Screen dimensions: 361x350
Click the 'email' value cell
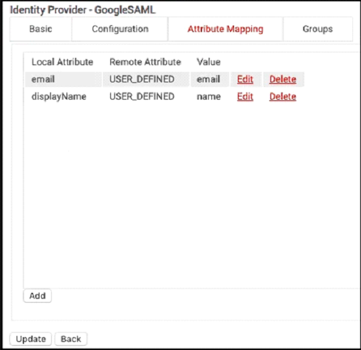[x=209, y=79]
